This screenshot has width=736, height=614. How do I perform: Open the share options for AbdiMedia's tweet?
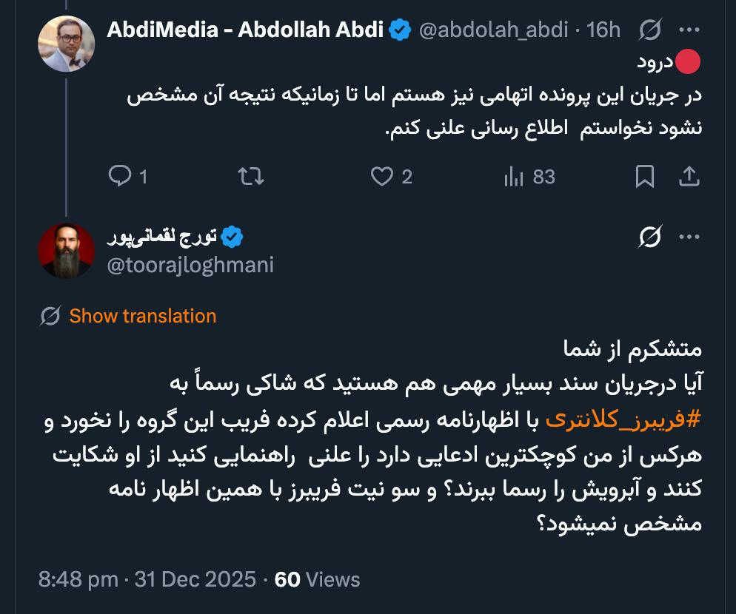pyautogui.click(x=690, y=177)
